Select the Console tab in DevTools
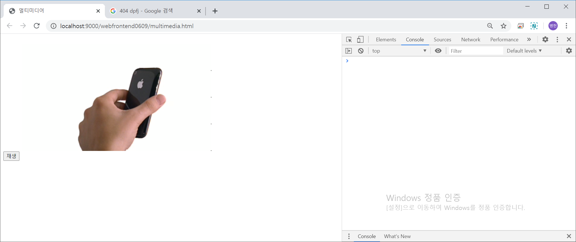The image size is (576, 242). [x=415, y=40]
